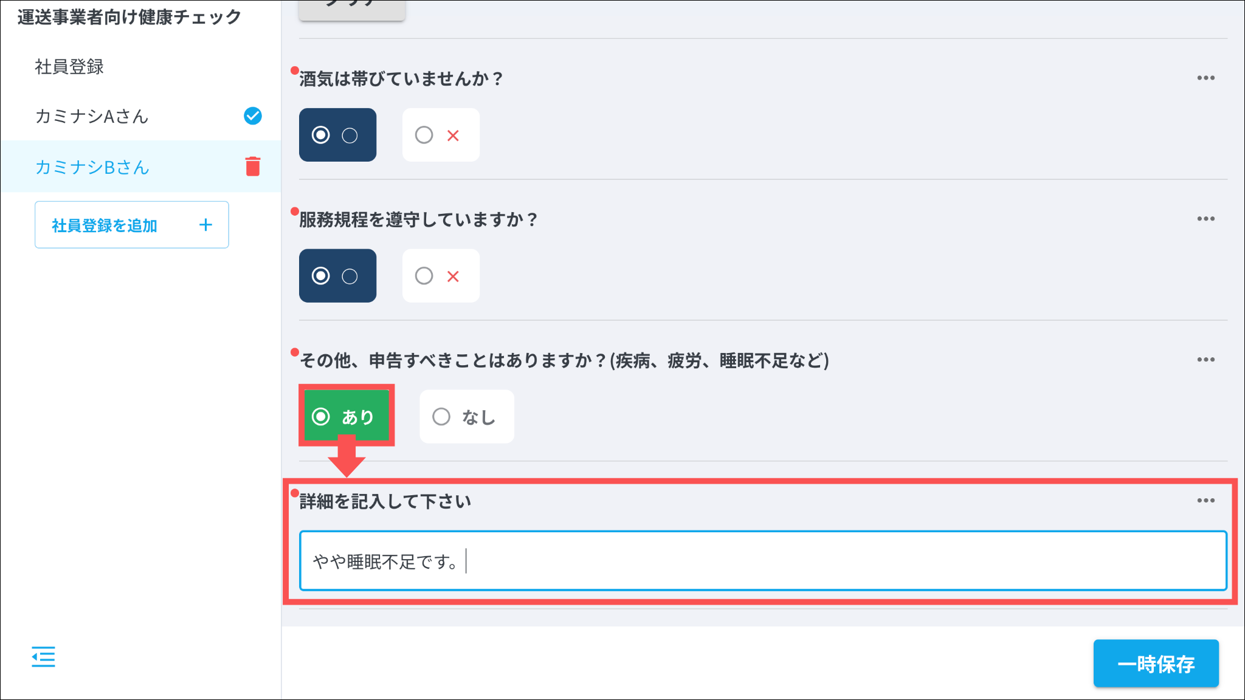Collapse the sidebar using the bottom-left menu icon

click(x=43, y=657)
